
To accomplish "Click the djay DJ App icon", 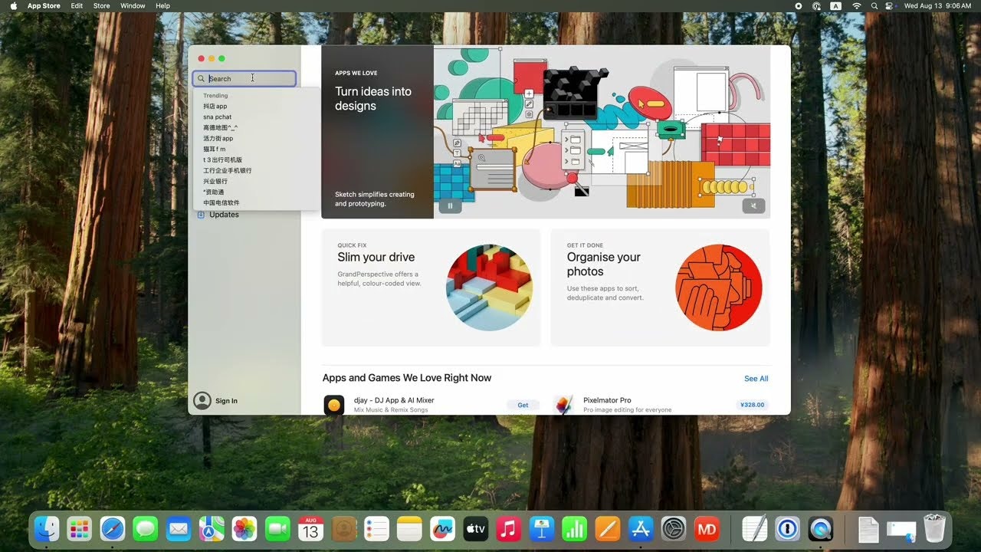I will coord(334,405).
